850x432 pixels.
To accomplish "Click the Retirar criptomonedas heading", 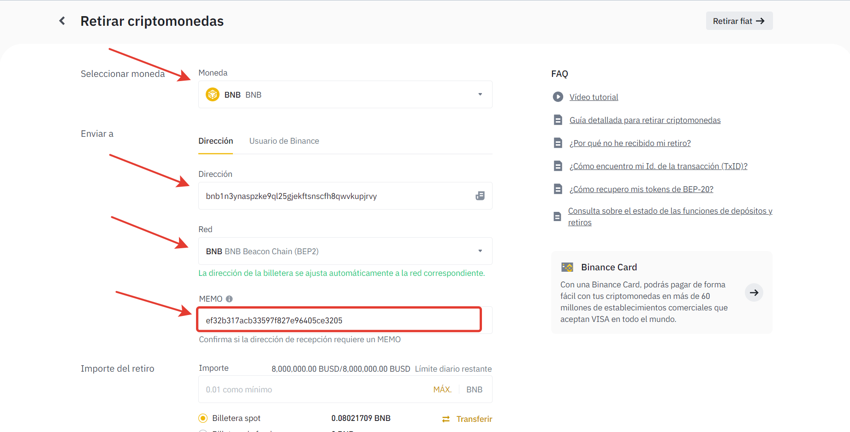I will [152, 21].
